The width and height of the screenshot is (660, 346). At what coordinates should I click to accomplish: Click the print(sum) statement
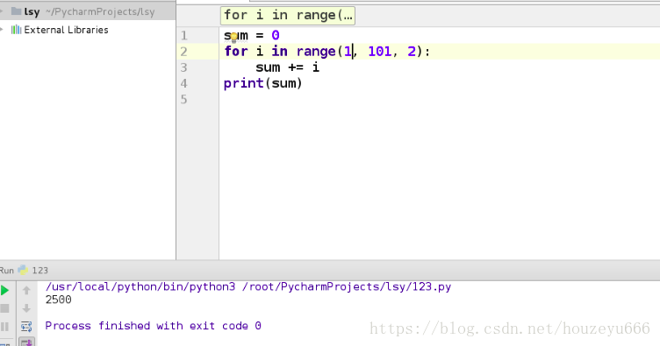263,83
